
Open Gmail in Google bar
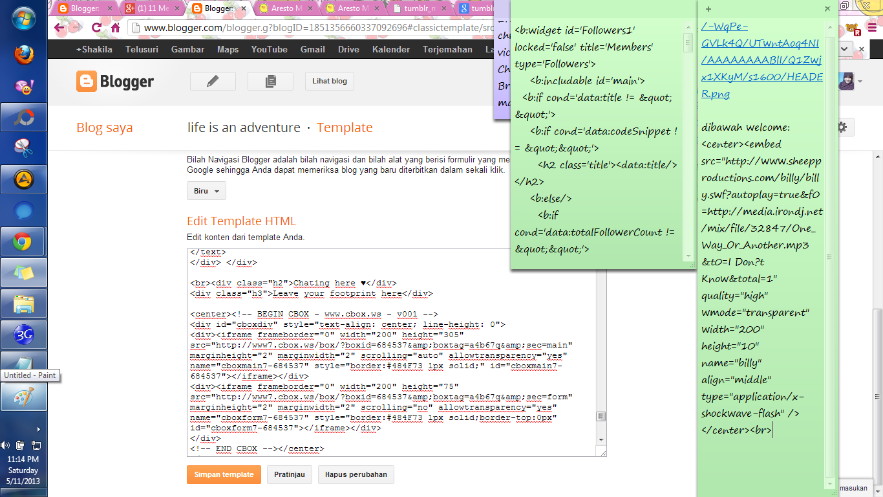coord(313,49)
